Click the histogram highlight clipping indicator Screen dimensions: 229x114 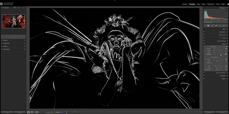pyautogui.click(x=227, y=11)
